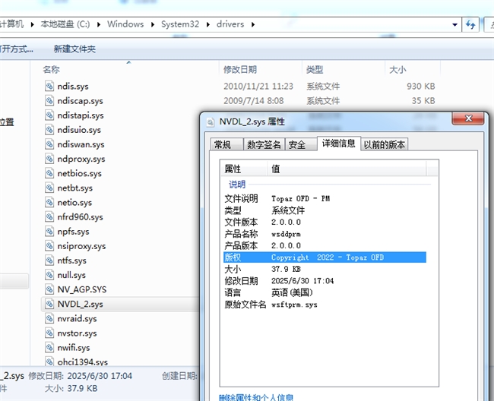Go to System32 folder in breadcrumb
The width and height of the screenshot is (494, 401).
(x=180, y=24)
